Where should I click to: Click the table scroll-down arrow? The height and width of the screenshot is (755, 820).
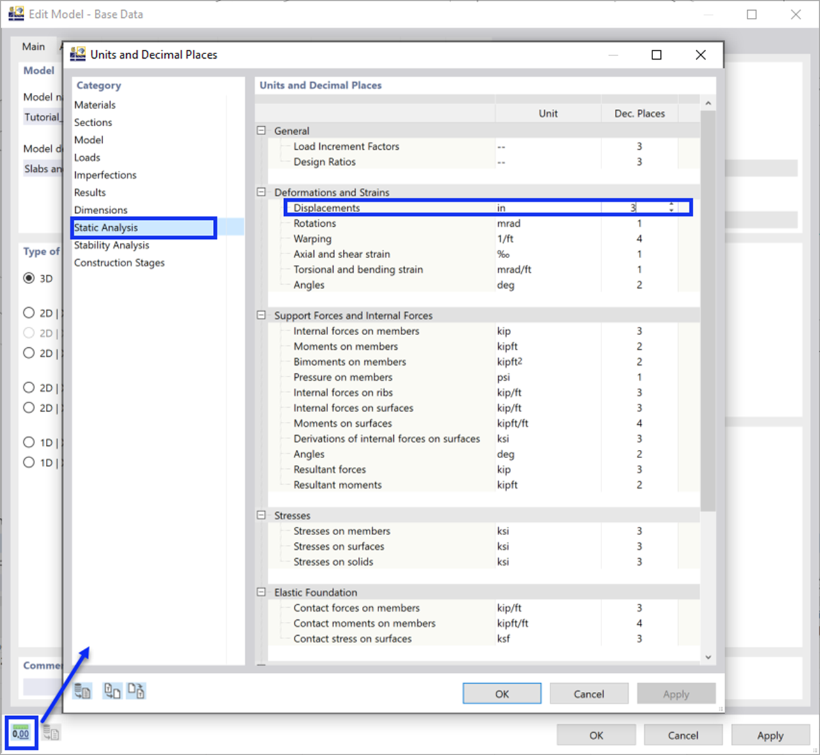point(708,657)
